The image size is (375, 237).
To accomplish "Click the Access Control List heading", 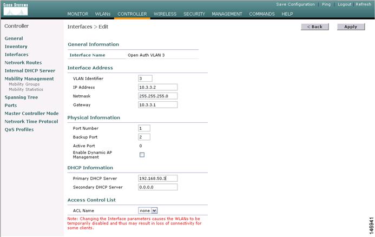I will click(x=91, y=200).
